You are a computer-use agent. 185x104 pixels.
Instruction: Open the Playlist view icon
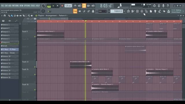(x=128, y=11)
